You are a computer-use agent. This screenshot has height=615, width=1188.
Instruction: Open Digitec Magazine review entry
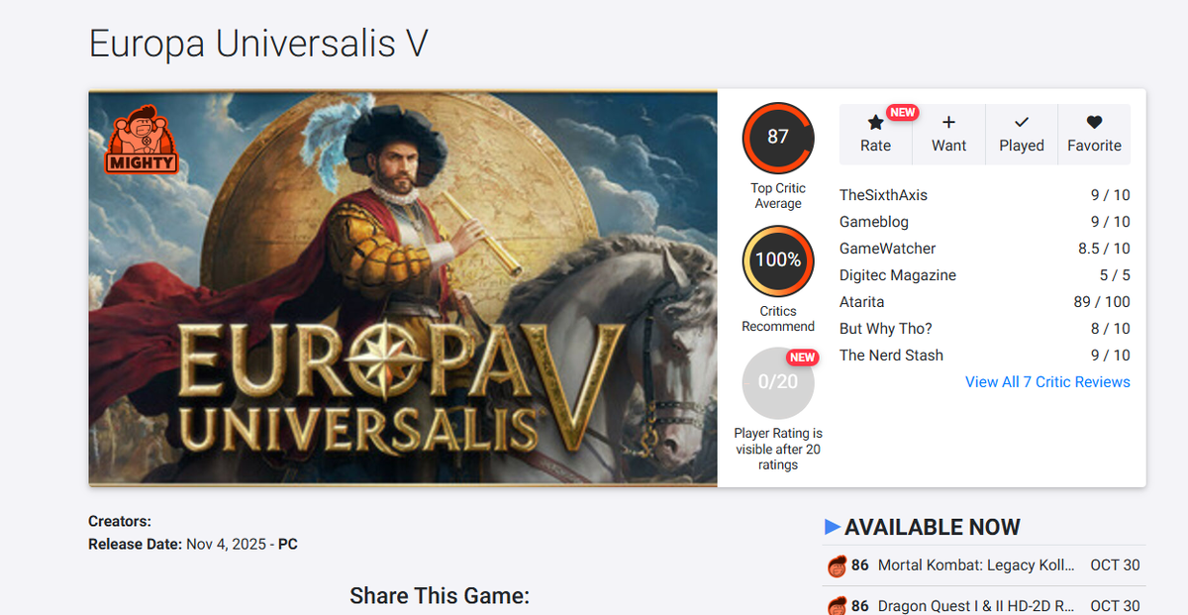click(985, 275)
